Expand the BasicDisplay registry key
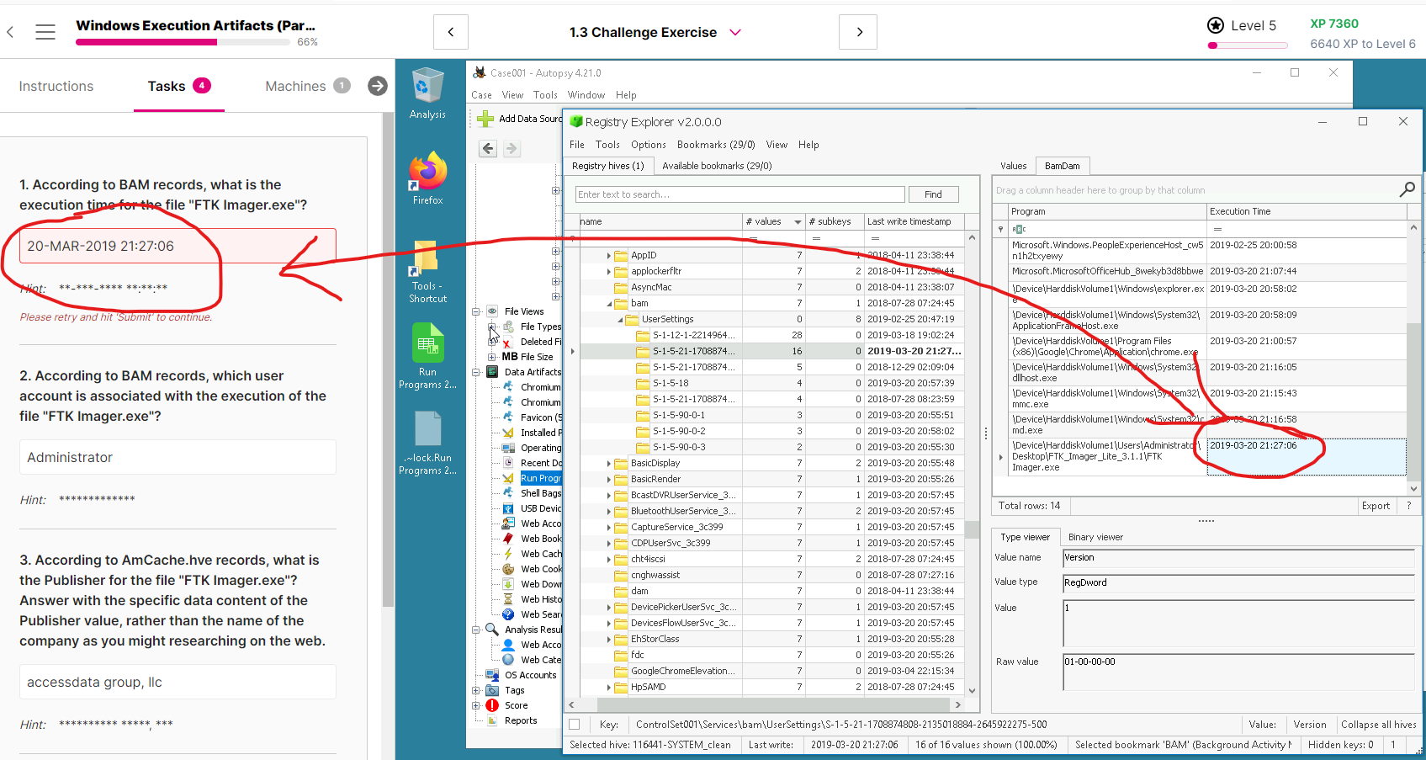Image resolution: width=1426 pixels, height=760 pixels. (x=609, y=463)
